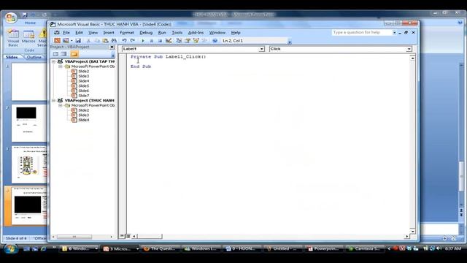This screenshot has height=263, width=467.
Task: Click the Break pause icon
Action: tap(152, 41)
